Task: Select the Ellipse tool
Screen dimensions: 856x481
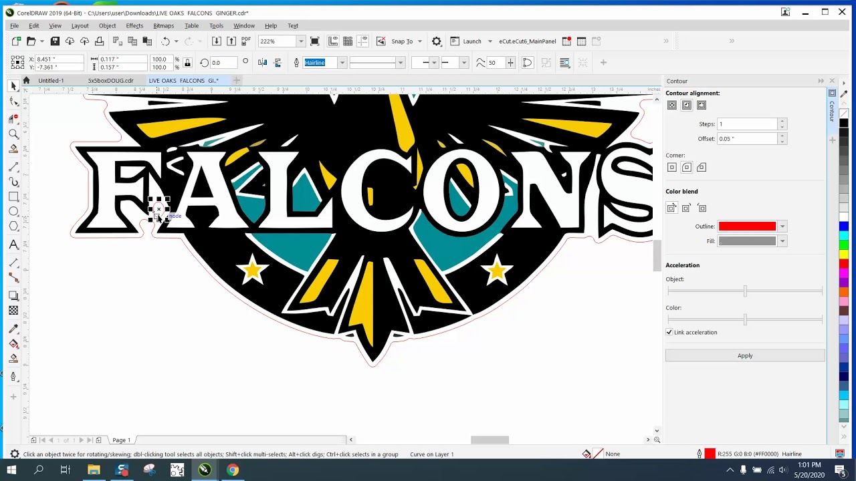Action: click(13, 211)
